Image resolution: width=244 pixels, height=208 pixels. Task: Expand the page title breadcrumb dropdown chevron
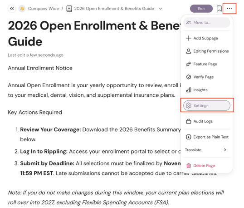tap(160, 9)
